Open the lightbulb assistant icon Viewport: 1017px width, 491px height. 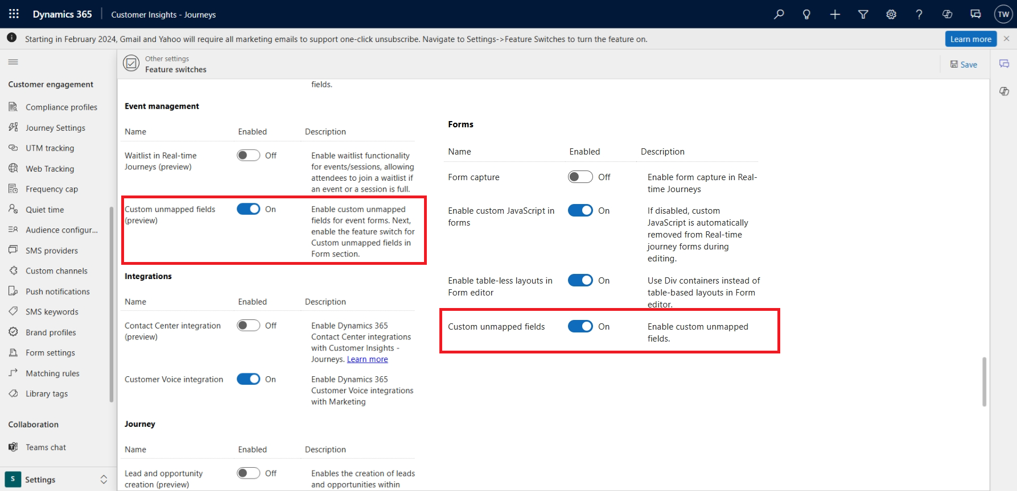point(806,14)
